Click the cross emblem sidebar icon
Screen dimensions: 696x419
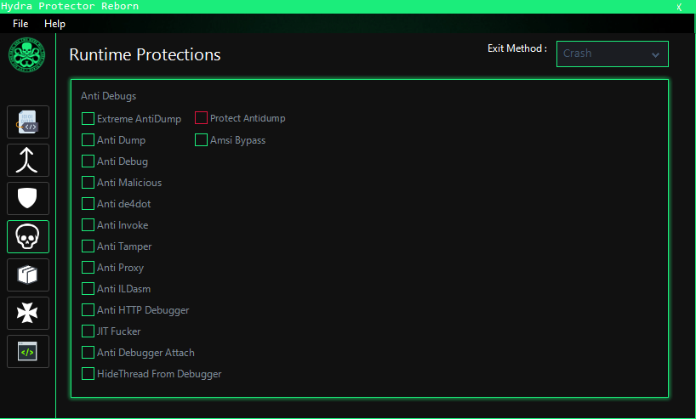click(x=28, y=313)
